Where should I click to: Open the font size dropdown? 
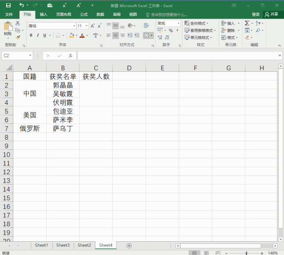coord(87,26)
